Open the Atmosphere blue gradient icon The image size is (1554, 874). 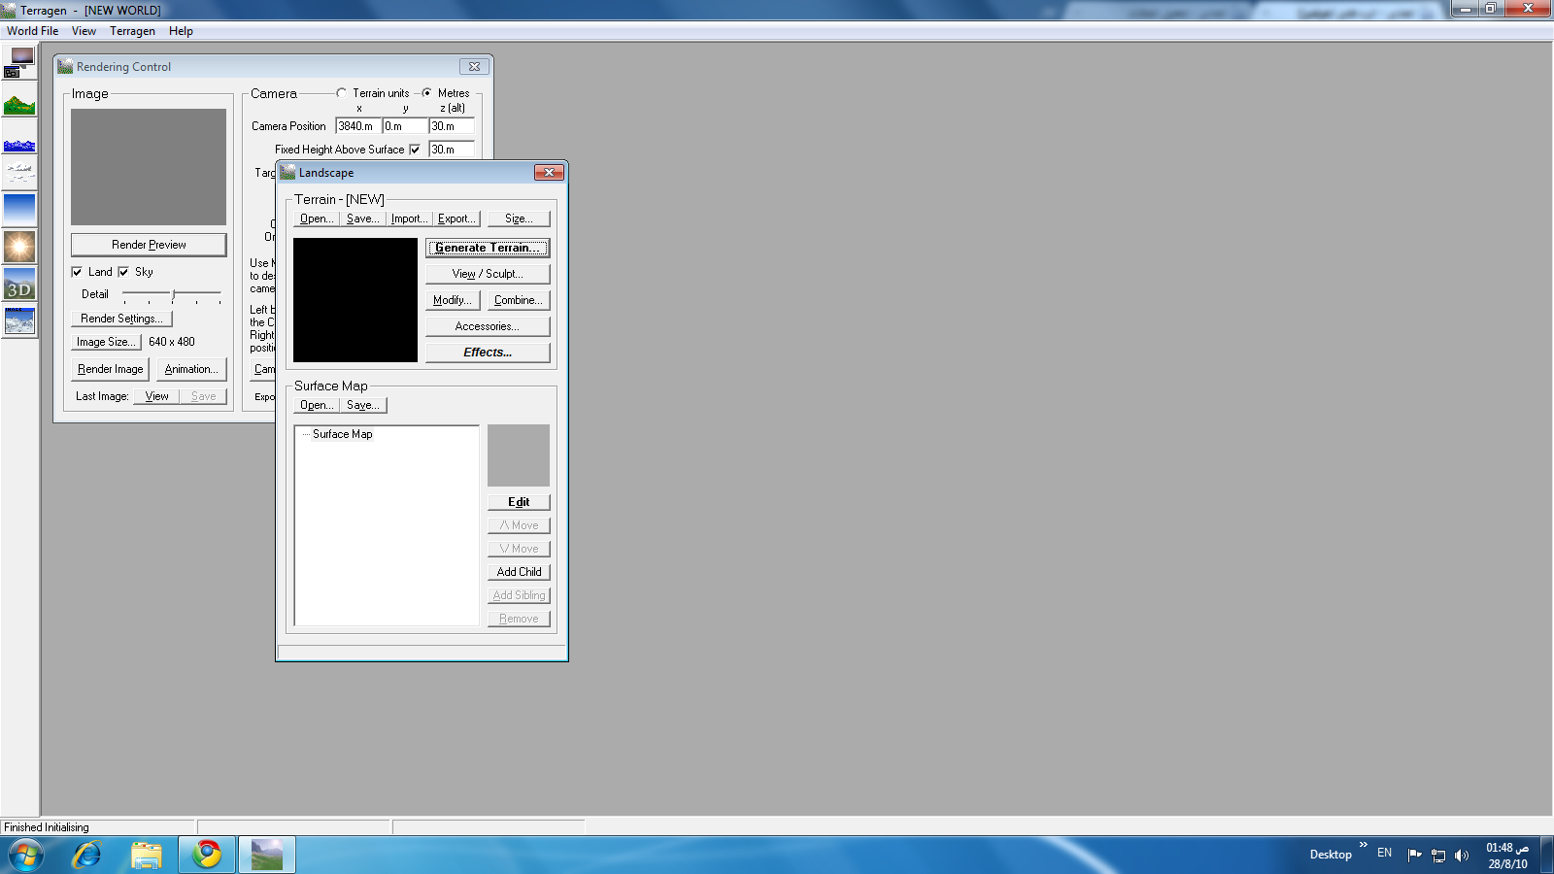pos(19,209)
